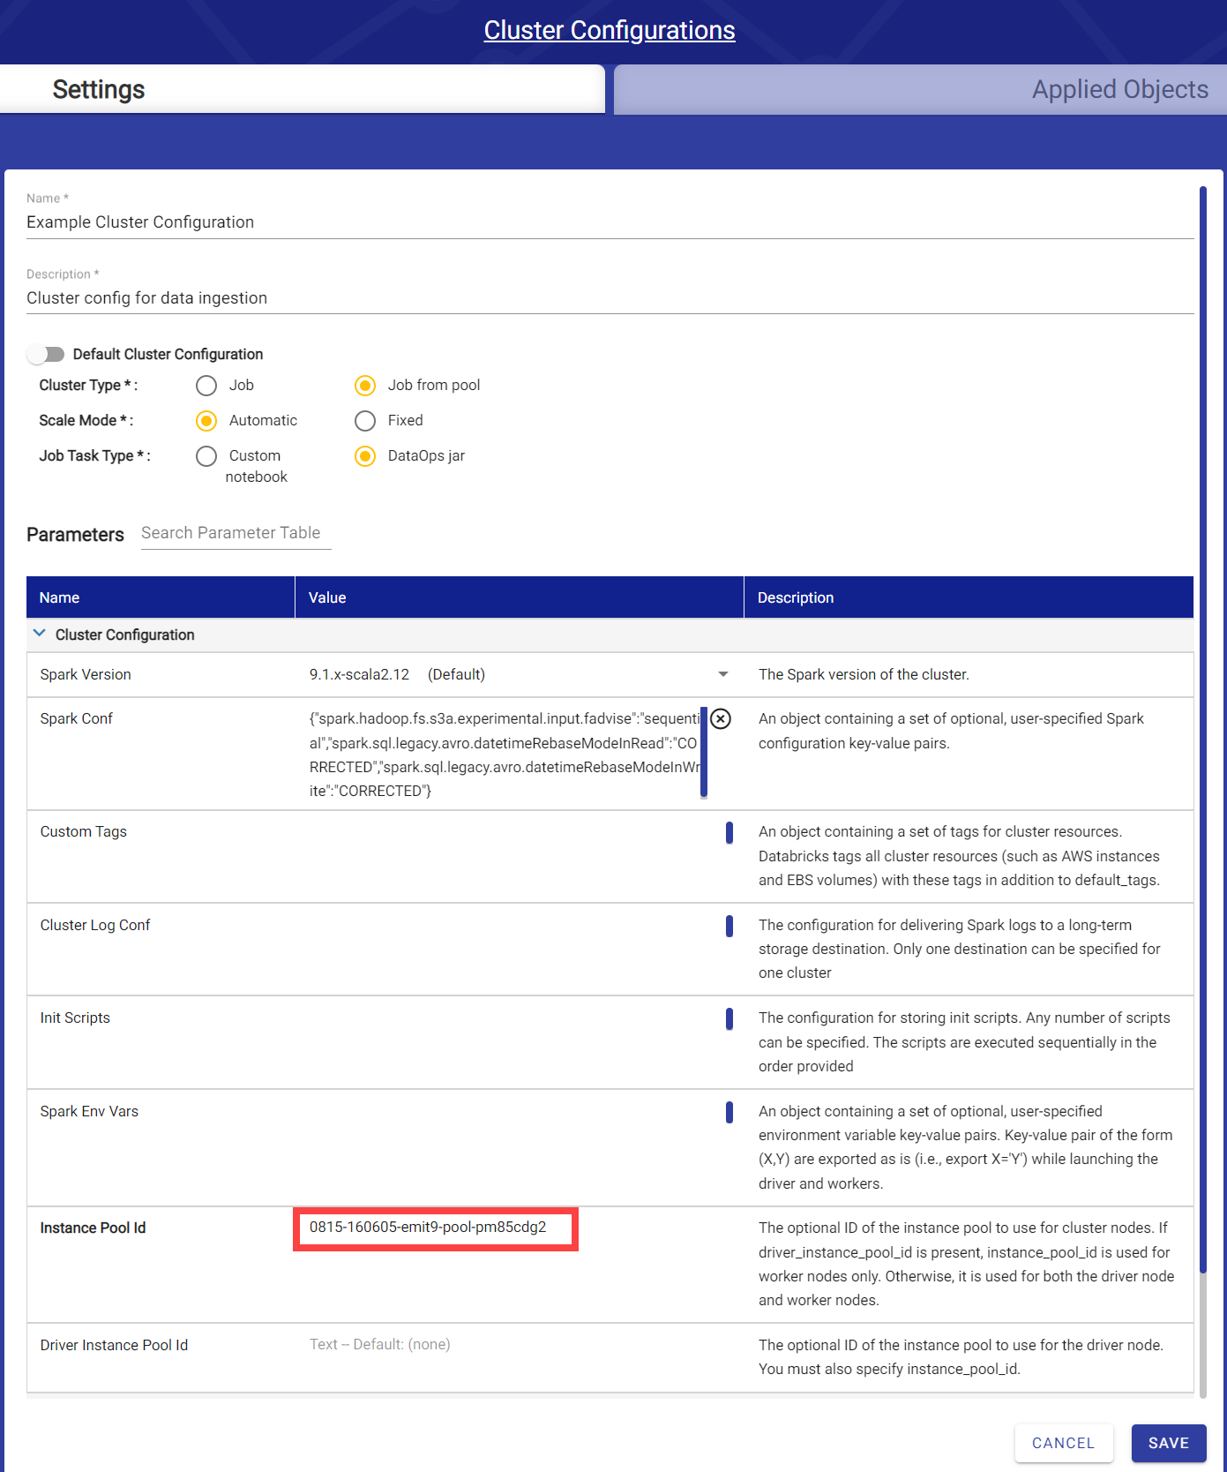
Task: Click the settings panel vertical scrollbar
Action: pos(1202,730)
